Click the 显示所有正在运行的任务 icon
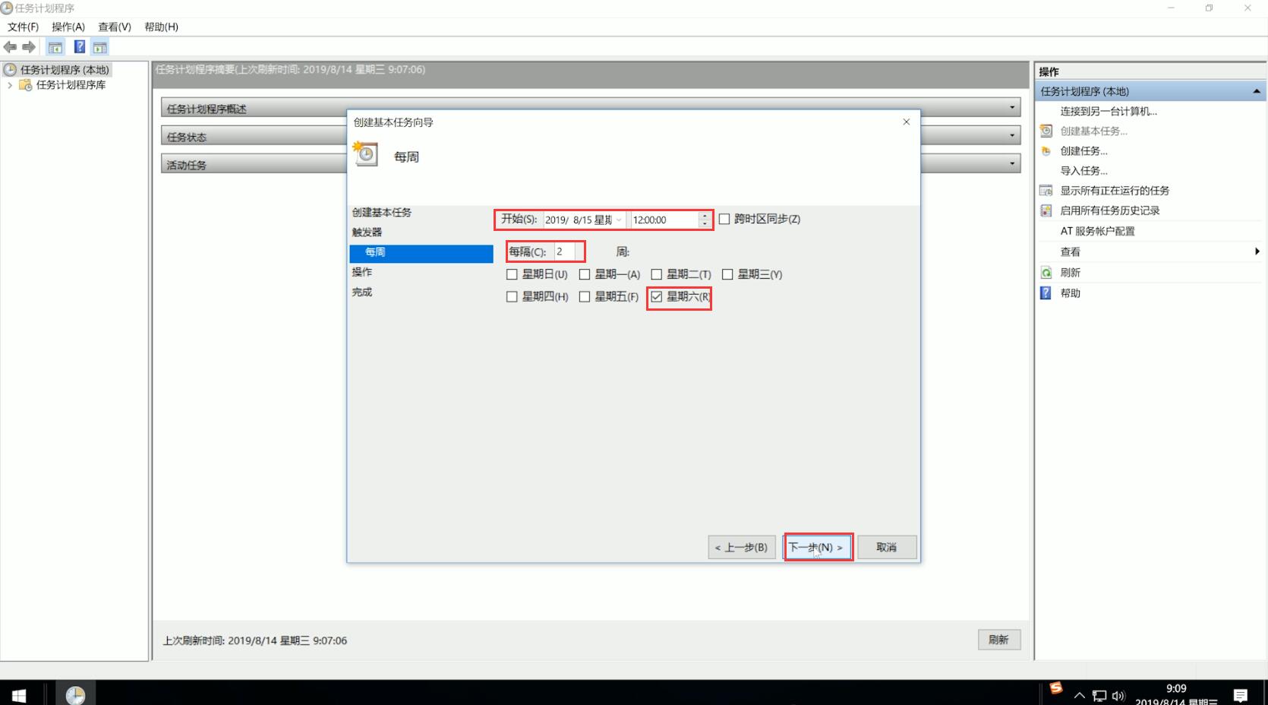The image size is (1268, 705). click(x=1046, y=191)
